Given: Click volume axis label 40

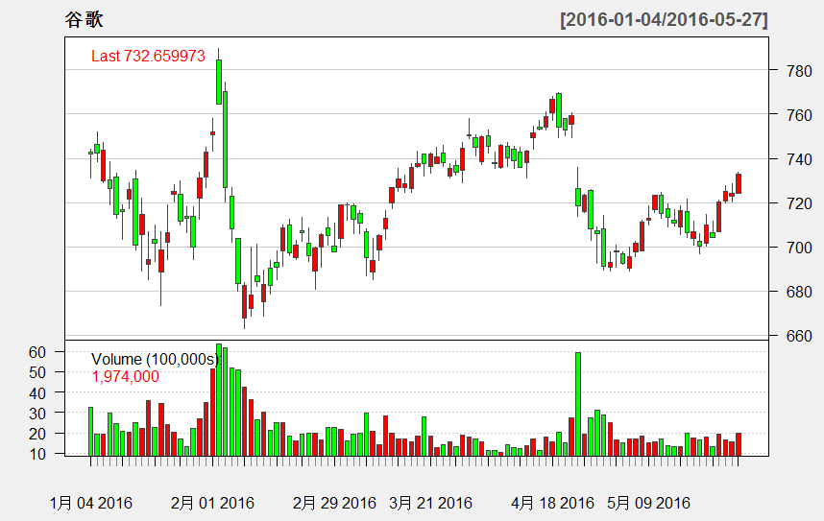Looking at the screenshot, I should point(37,392).
